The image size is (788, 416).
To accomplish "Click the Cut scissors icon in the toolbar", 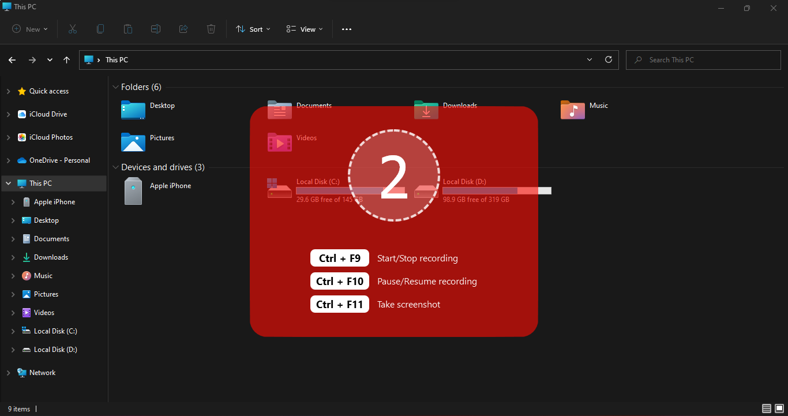I will pyautogui.click(x=73, y=29).
